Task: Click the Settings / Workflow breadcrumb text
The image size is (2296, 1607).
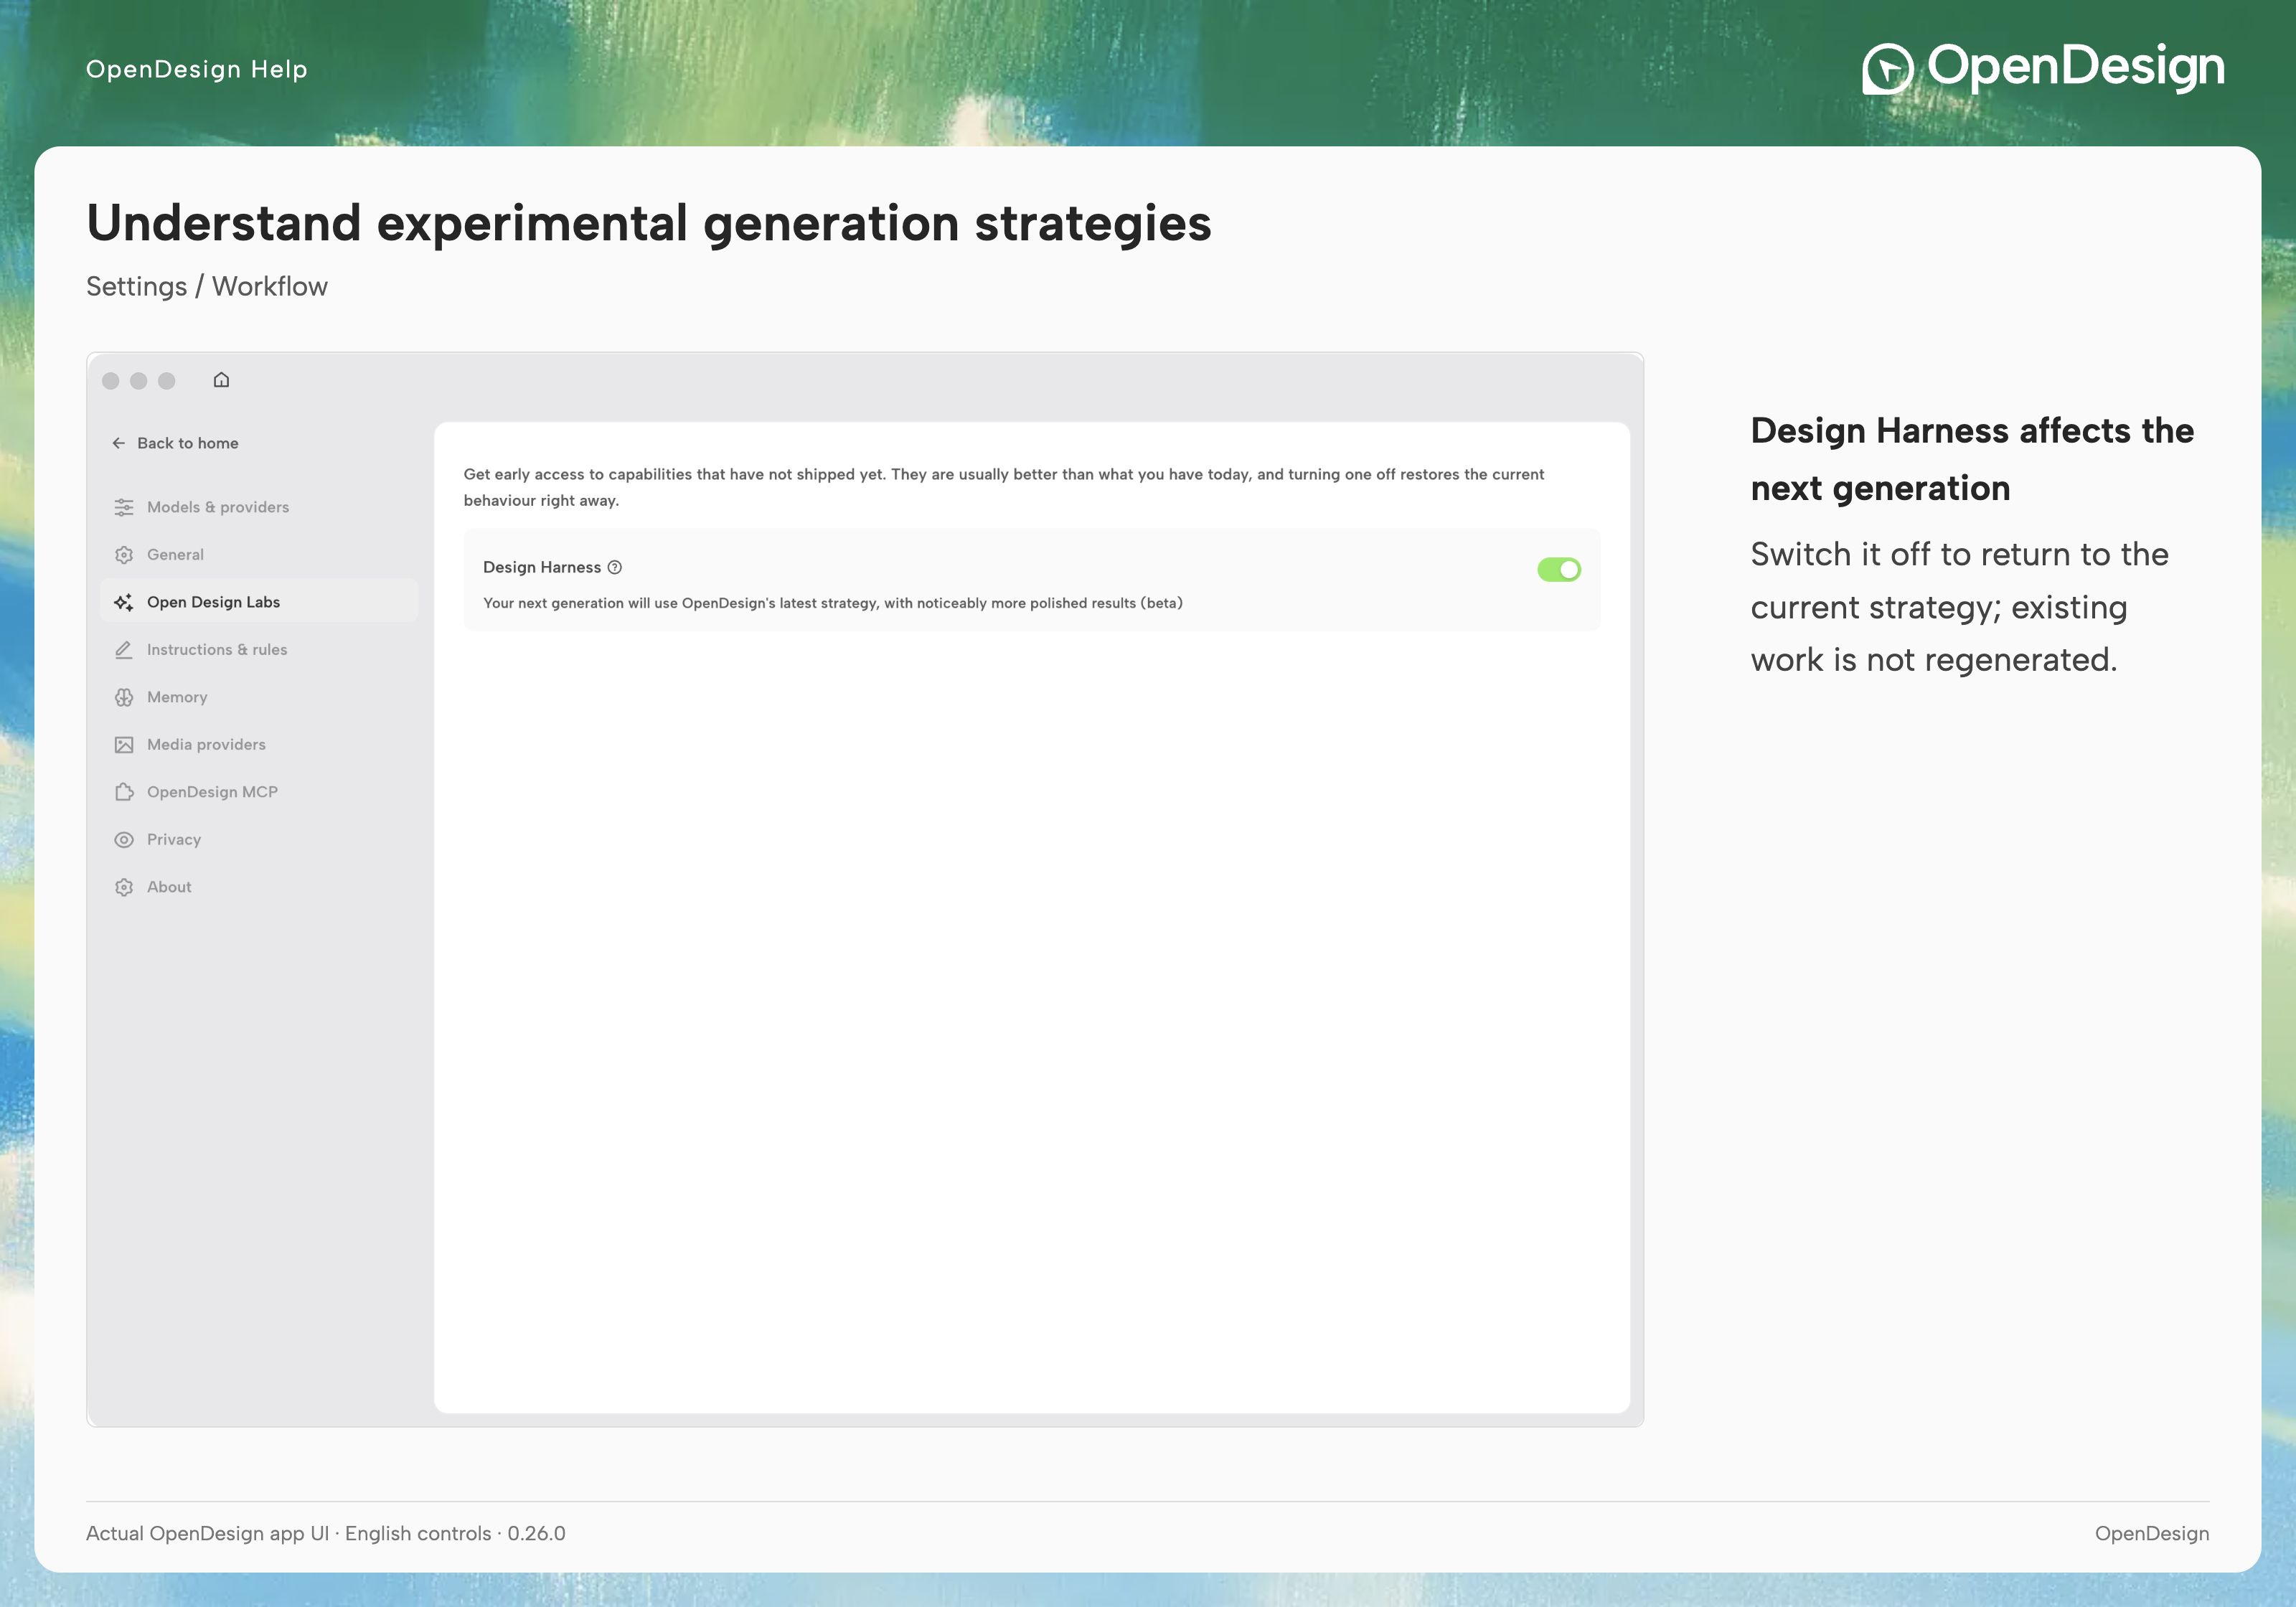Action: click(x=207, y=286)
